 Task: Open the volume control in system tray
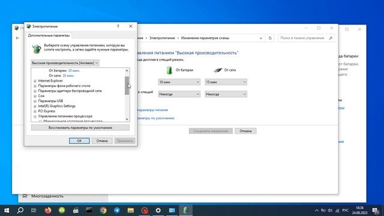(x=330, y=211)
